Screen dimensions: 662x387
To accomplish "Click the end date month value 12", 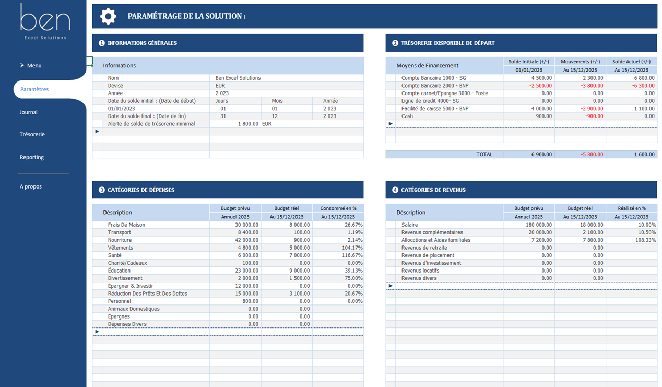I will click(x=275, y=116).
